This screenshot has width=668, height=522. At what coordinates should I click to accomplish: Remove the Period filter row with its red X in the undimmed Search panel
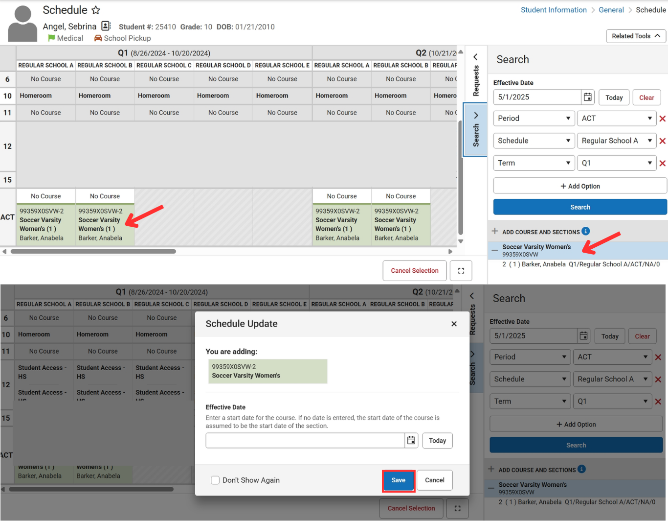663,119
